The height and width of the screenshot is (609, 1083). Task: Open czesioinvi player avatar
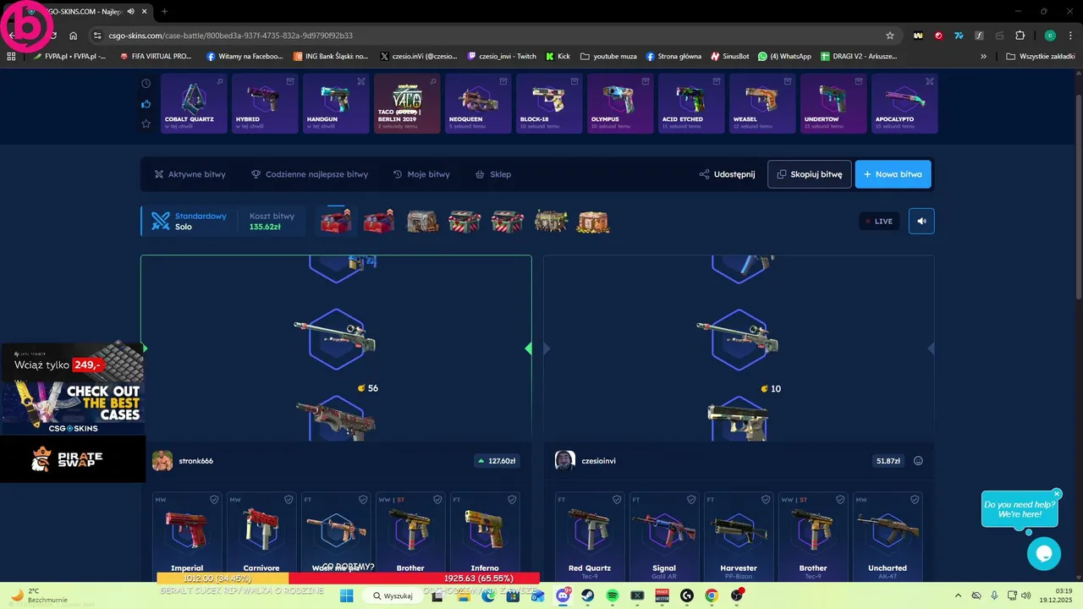[x=565, y=461]
